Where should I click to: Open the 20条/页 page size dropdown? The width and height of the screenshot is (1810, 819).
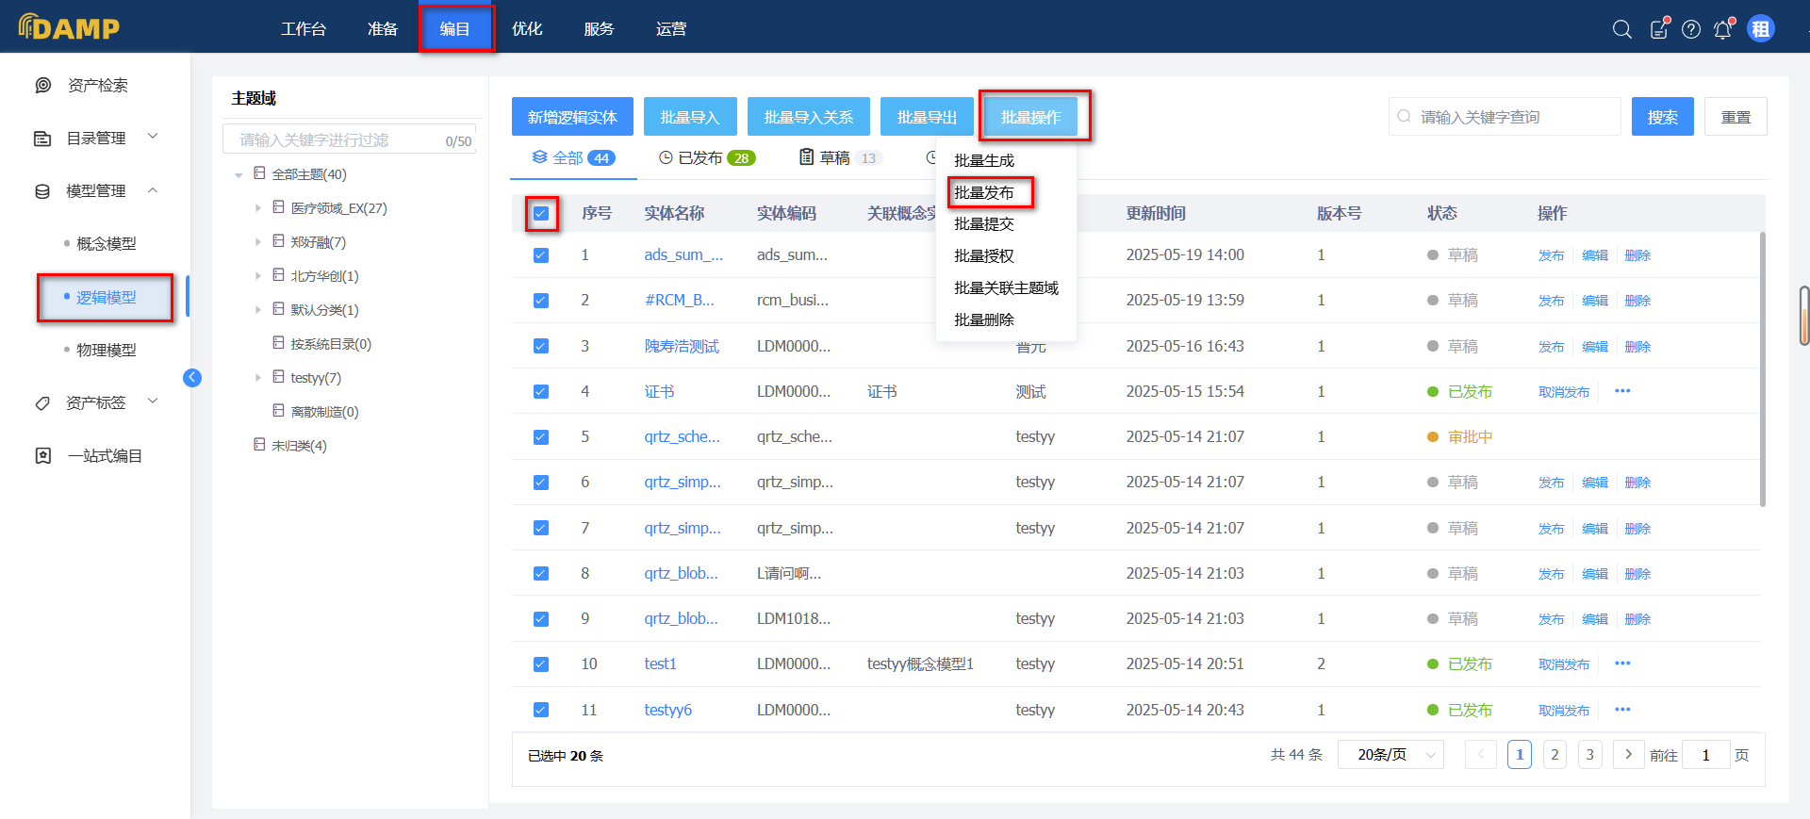pyautogui.click(x=1390, y=755)
